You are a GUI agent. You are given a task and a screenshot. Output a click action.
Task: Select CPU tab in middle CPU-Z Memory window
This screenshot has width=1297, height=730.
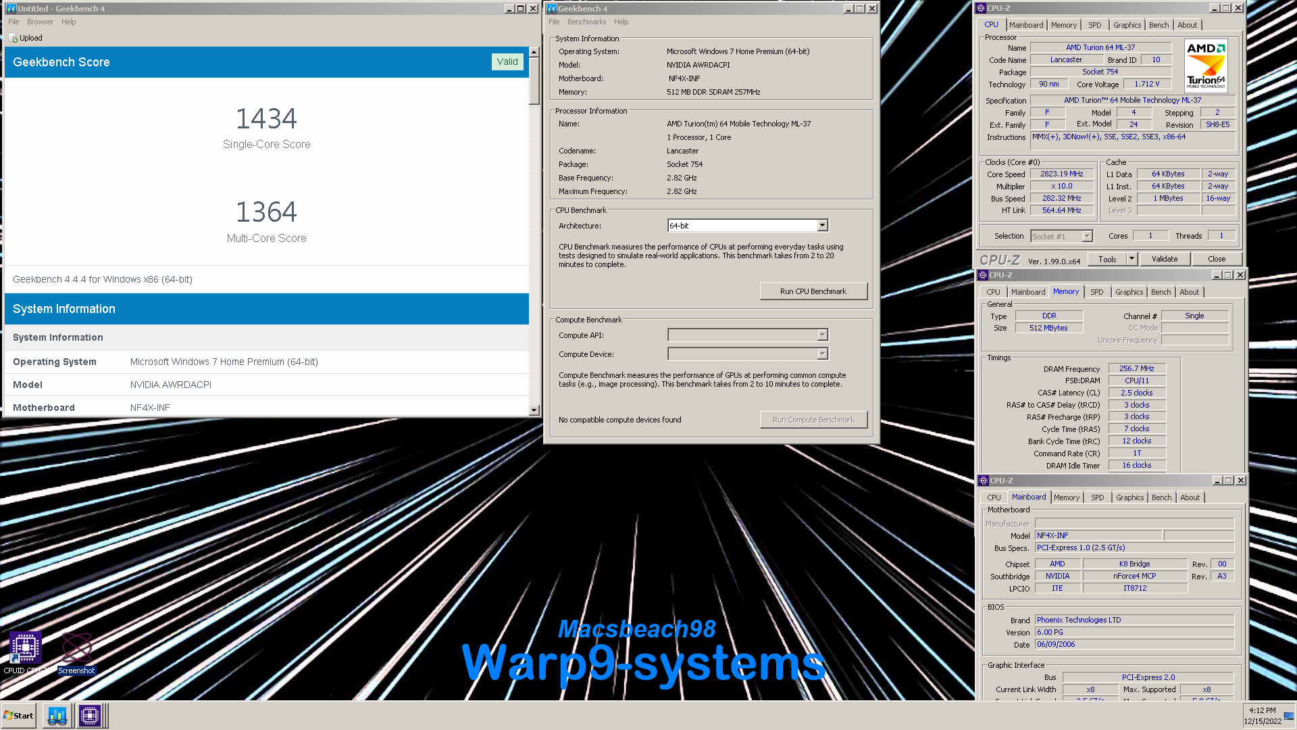point(993,292)
